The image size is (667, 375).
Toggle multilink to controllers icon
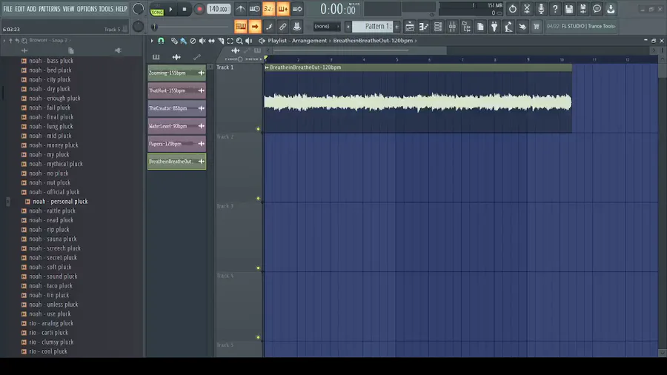[x=283, y=27]
